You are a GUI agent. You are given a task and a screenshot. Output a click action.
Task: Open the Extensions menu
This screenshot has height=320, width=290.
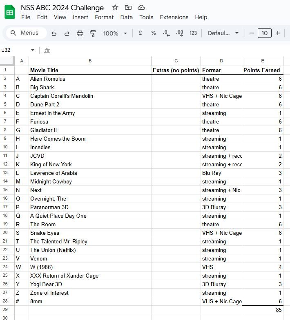click(x=174, y=17)
